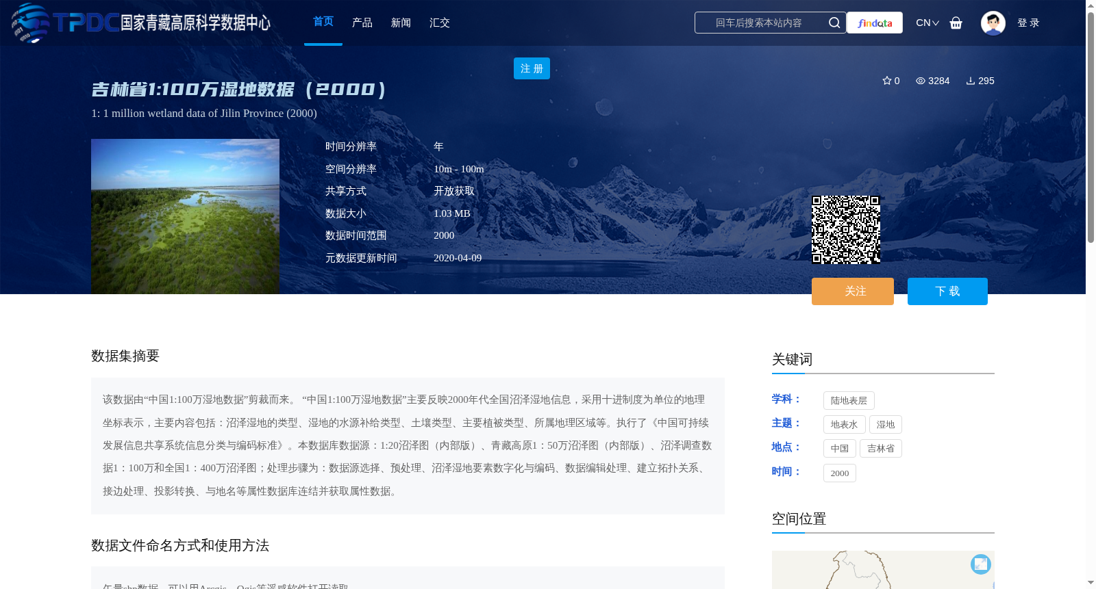Select the 湿地 keyword tag

coord(885,424)
